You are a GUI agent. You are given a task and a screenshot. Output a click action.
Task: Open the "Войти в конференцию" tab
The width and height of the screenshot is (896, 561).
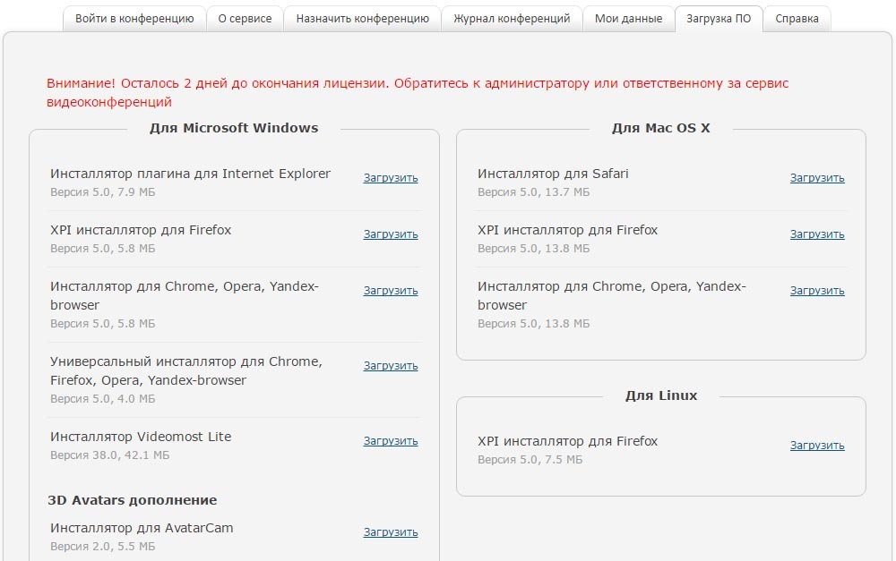pyautogui.click(x=134, y=19)
